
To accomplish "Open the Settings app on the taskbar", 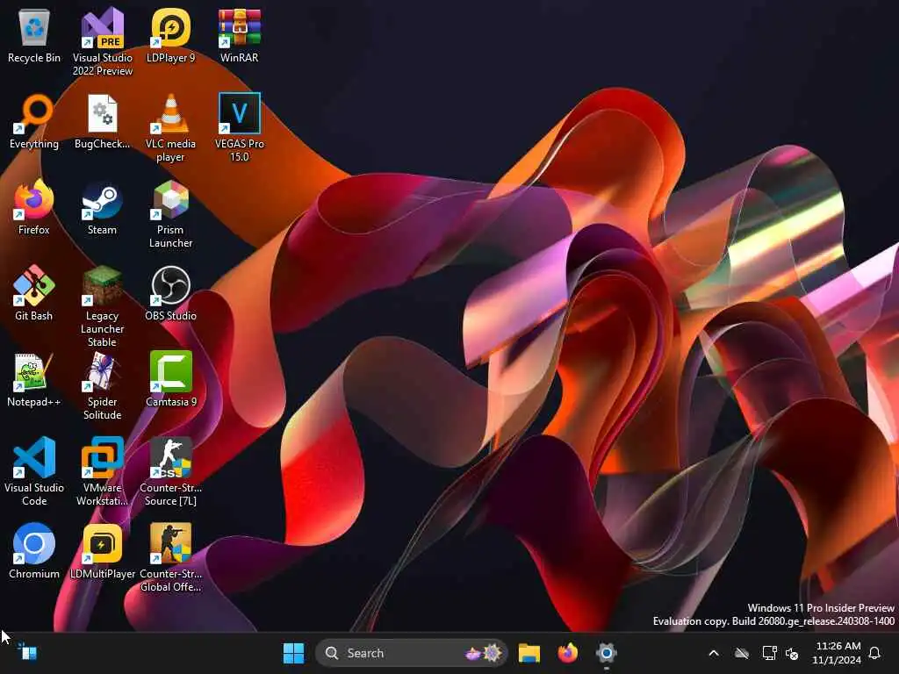I will (x=606, y=653).
